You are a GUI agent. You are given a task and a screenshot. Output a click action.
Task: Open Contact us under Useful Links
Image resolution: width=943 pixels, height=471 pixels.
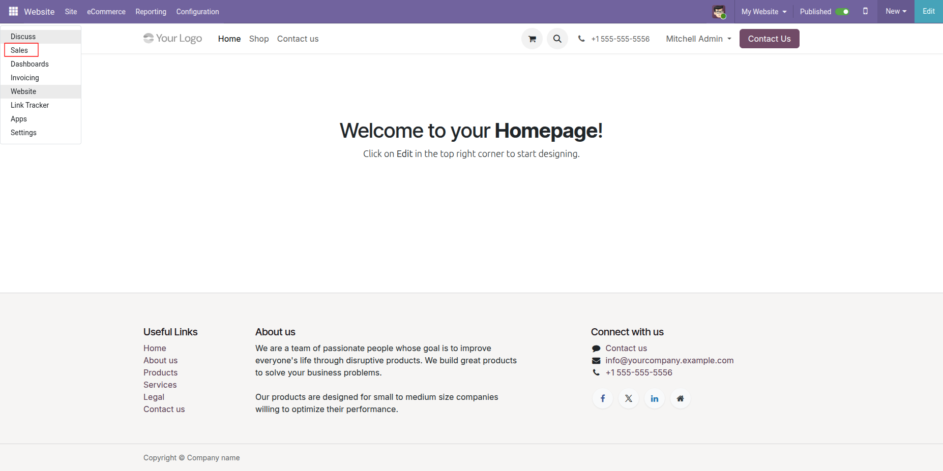click(164, 409)
